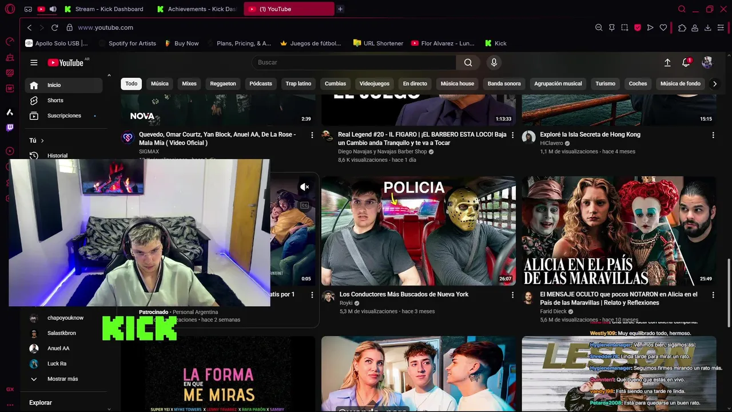
Task: Open the site security padlock info
Action: pyautogui.click(x=69, y=27)
